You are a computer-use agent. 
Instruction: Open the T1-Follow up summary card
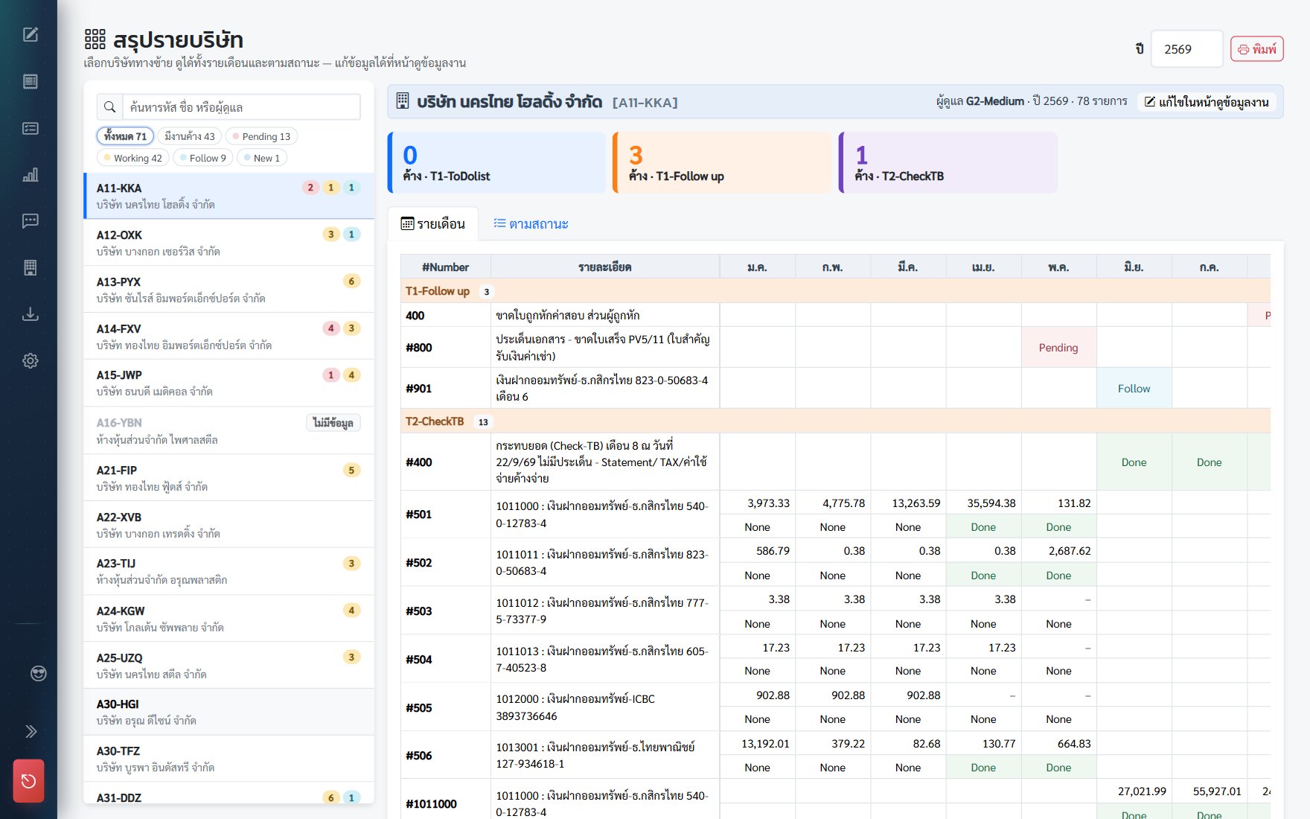(x=722, y=163)
